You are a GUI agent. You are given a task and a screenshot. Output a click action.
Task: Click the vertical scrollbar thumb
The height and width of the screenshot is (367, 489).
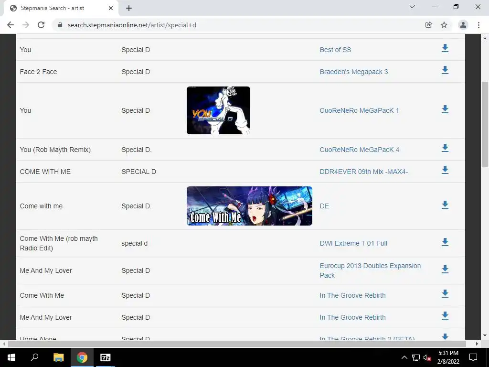pyautogui.click(x=485, y=124)
